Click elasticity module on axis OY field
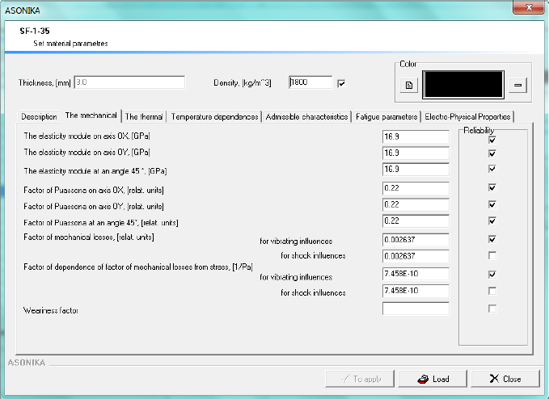The image size is (549, 399). 415,153
